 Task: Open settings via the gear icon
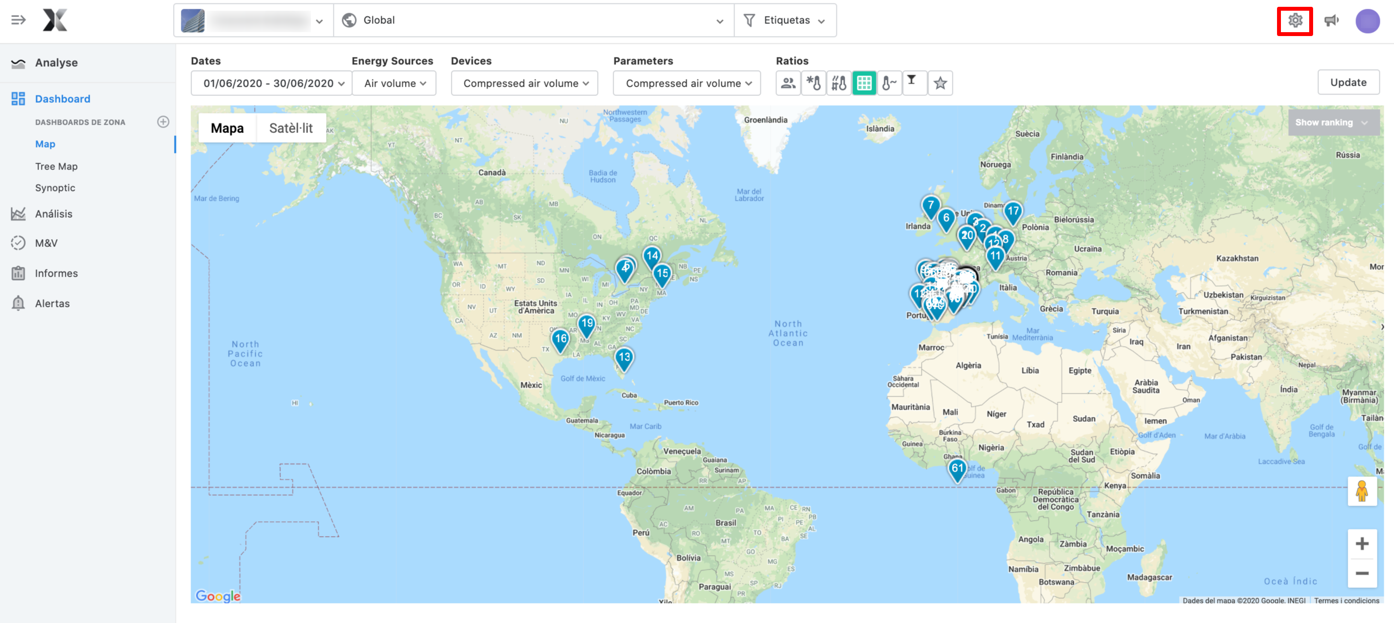coord(1295,20)
